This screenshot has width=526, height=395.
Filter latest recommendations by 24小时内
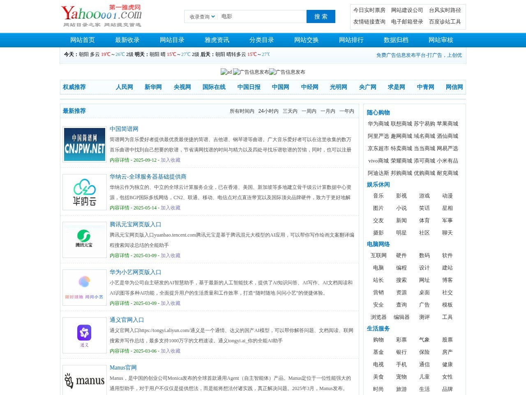(x=268, y=111)
